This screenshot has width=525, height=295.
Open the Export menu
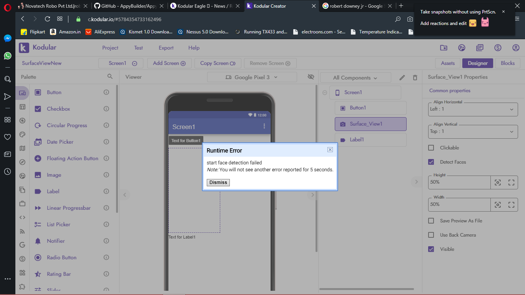166,48
